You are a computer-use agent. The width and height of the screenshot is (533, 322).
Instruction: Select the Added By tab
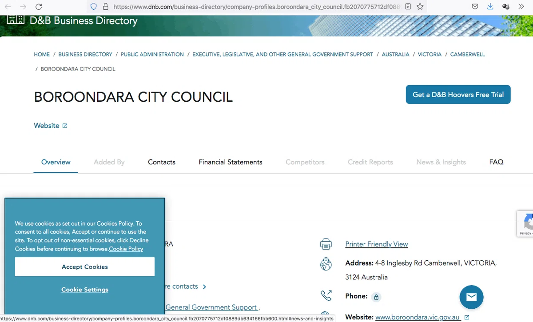click(109, 162)
